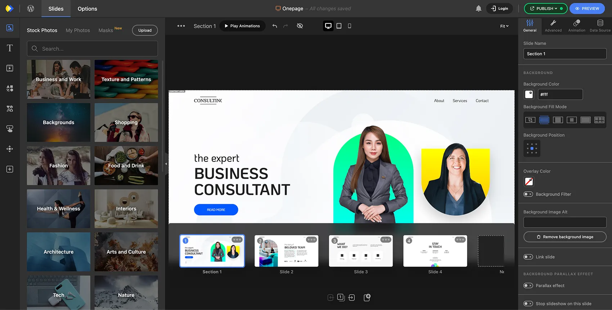Toggle layer visibility eye icon in toolbar
Image resolution: width=612 pixels, height=310 pixels.
click(300, 26)
